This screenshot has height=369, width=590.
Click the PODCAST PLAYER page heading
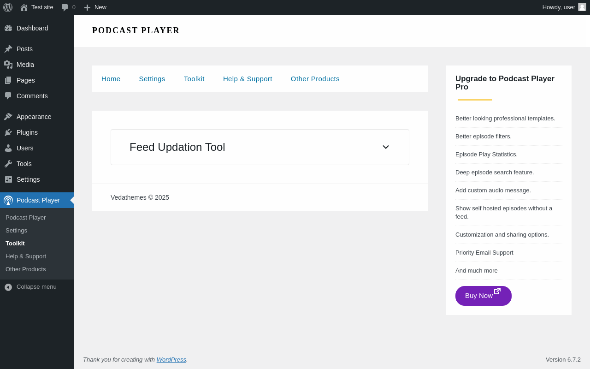click(x=136, y=30)
